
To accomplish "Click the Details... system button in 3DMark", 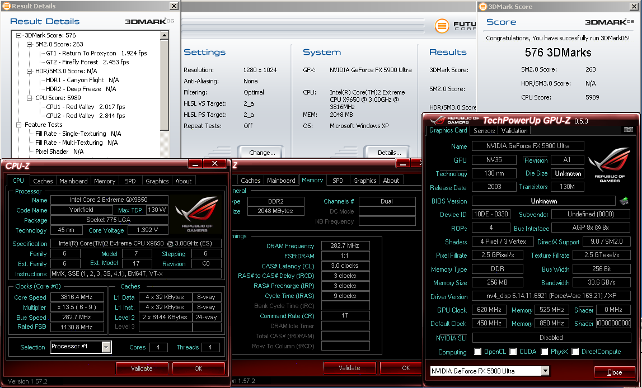I will pos(390,152).
